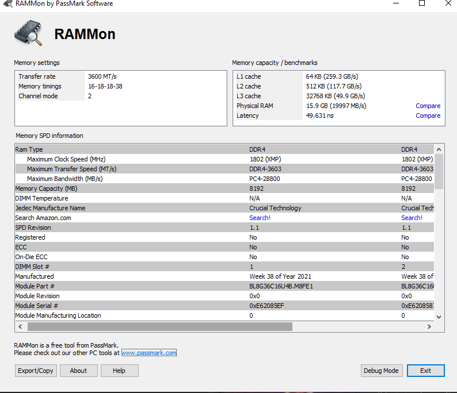Minimize the RAMMon window
The width and height of the screenshot is (457, 393).
point(395,3)
